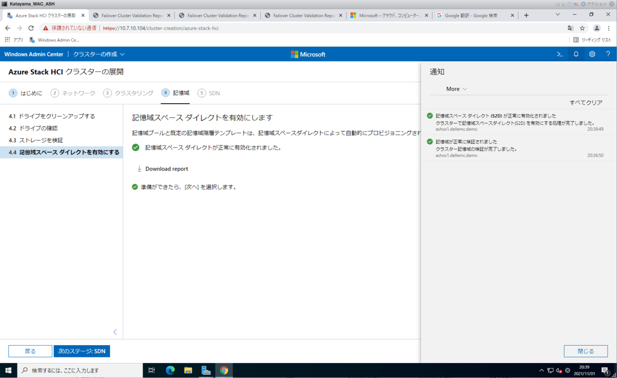617x378 pixels.
Task: Select step 3 クラスタリング
Action: (129, 93)
